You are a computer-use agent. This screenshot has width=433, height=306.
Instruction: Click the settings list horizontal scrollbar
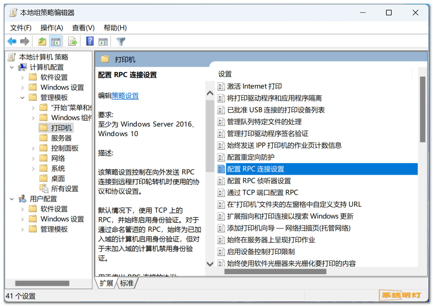pyautogui.click(x=275, y=271)
